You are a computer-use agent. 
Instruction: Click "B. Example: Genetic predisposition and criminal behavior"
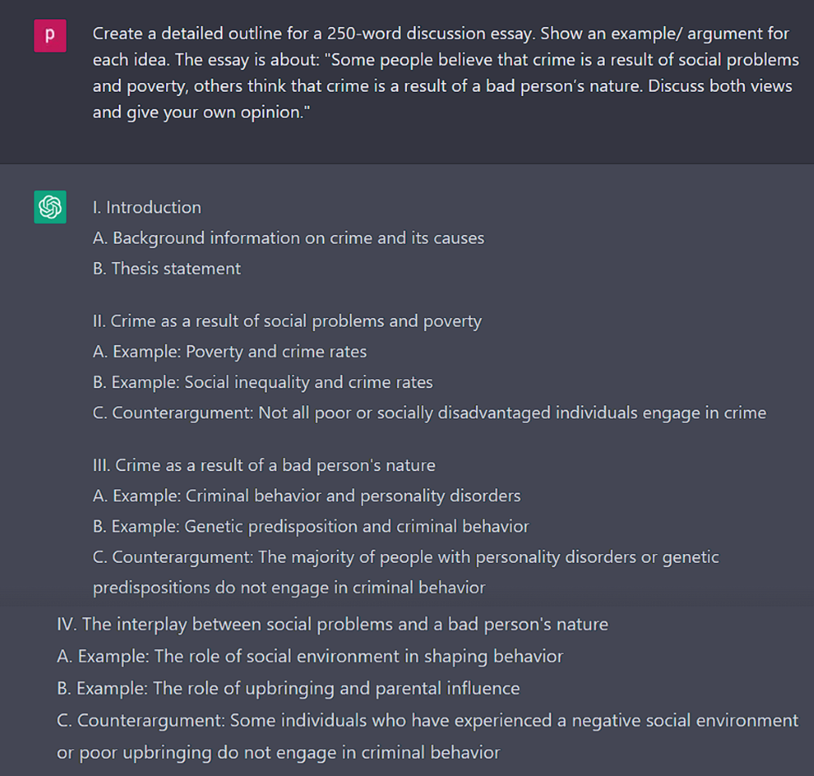coord(310,526)
